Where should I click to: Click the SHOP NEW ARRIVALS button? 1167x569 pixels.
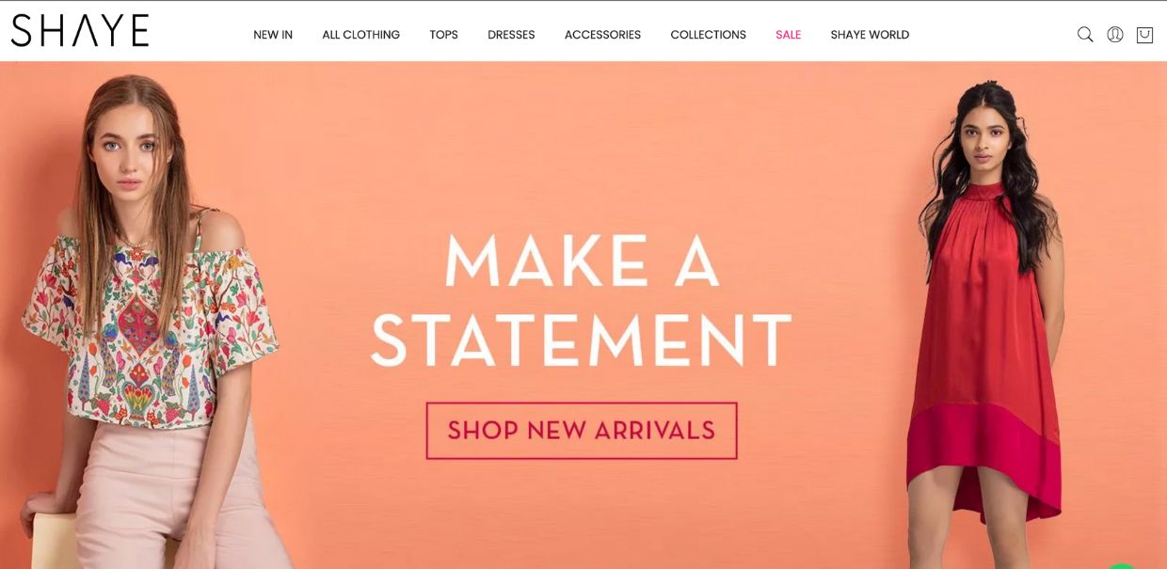[582, 431]
